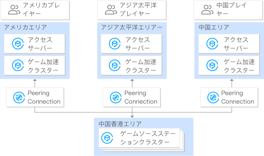Click the user icon beside アジア太平洋プレイヤー
This screenshot has height=156, width=264.
click(x=111, y=10)
